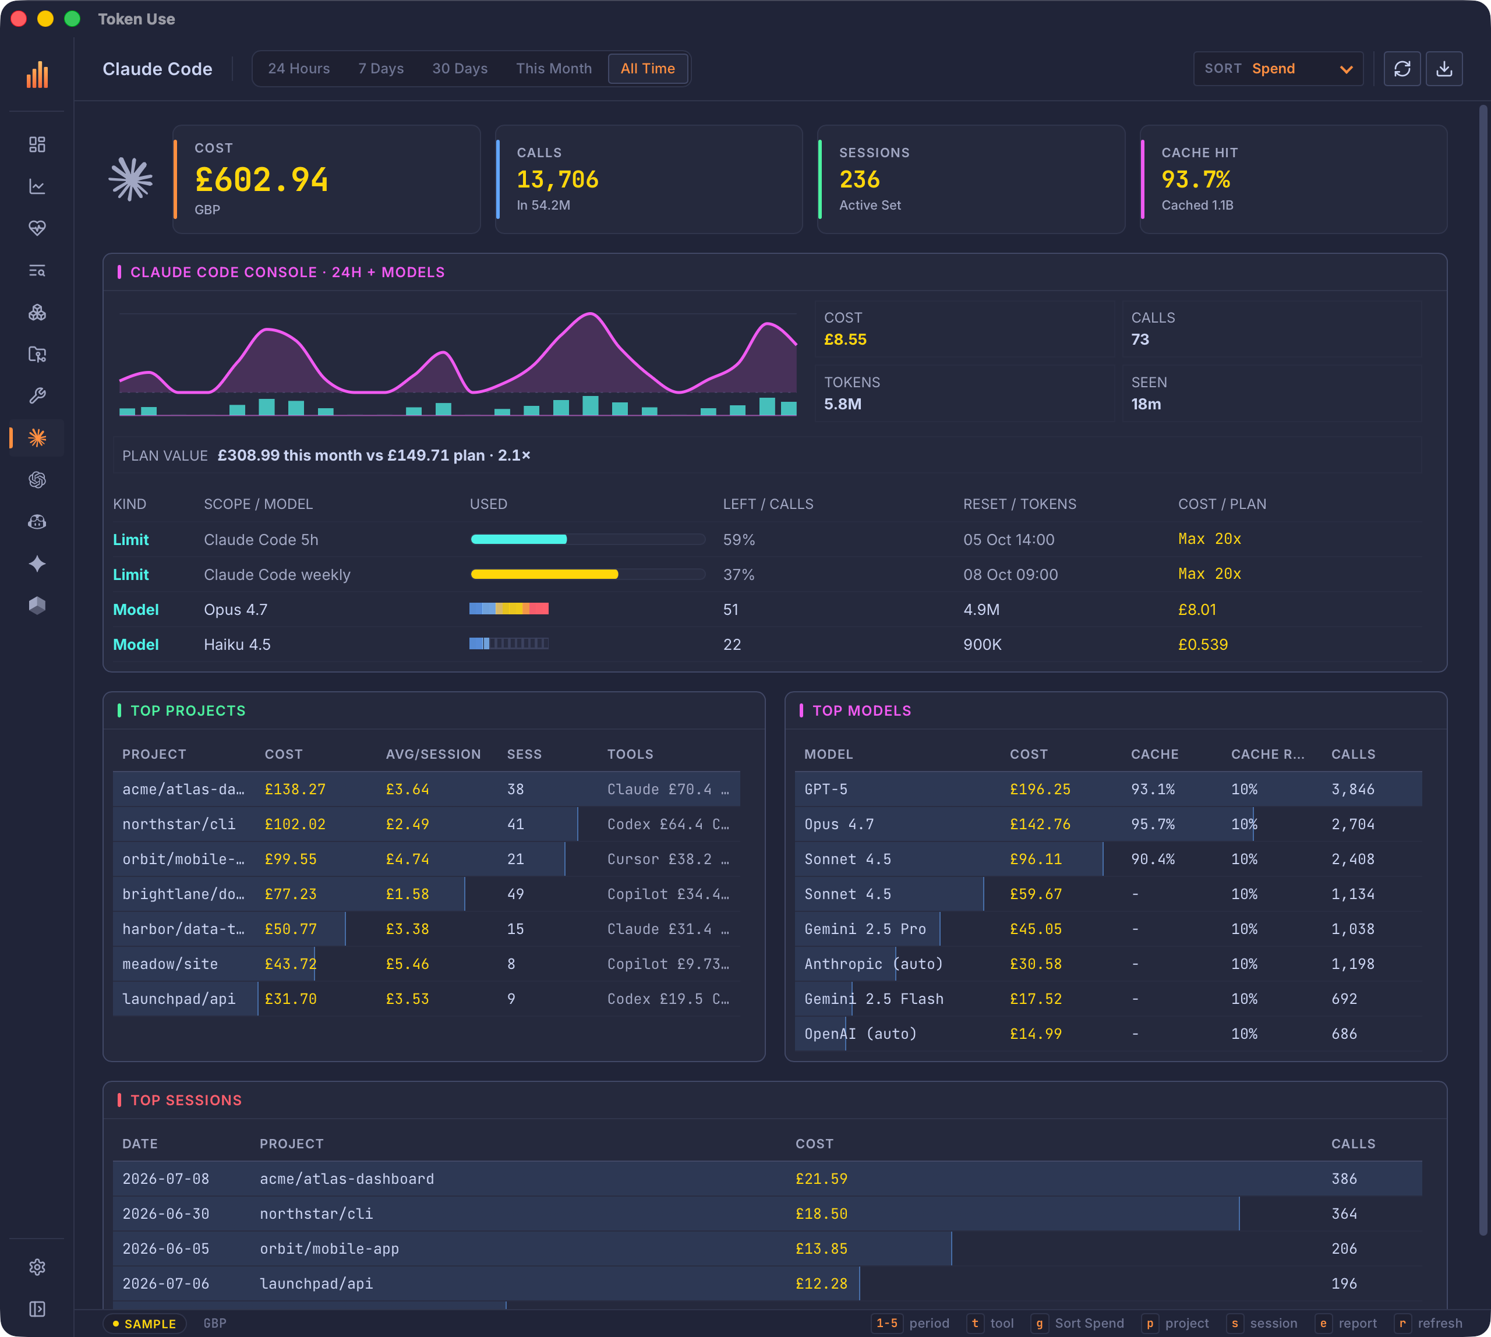Select the All Time tab
The height and width of the screenshot is (1337, 1491).
click(648, 68)
